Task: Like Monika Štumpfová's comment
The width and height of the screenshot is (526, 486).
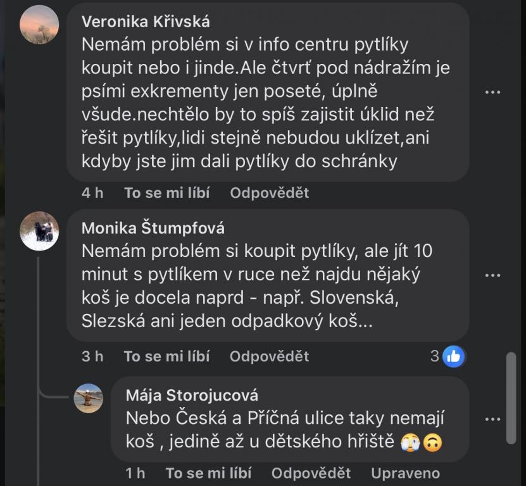Action: (166, 356)
